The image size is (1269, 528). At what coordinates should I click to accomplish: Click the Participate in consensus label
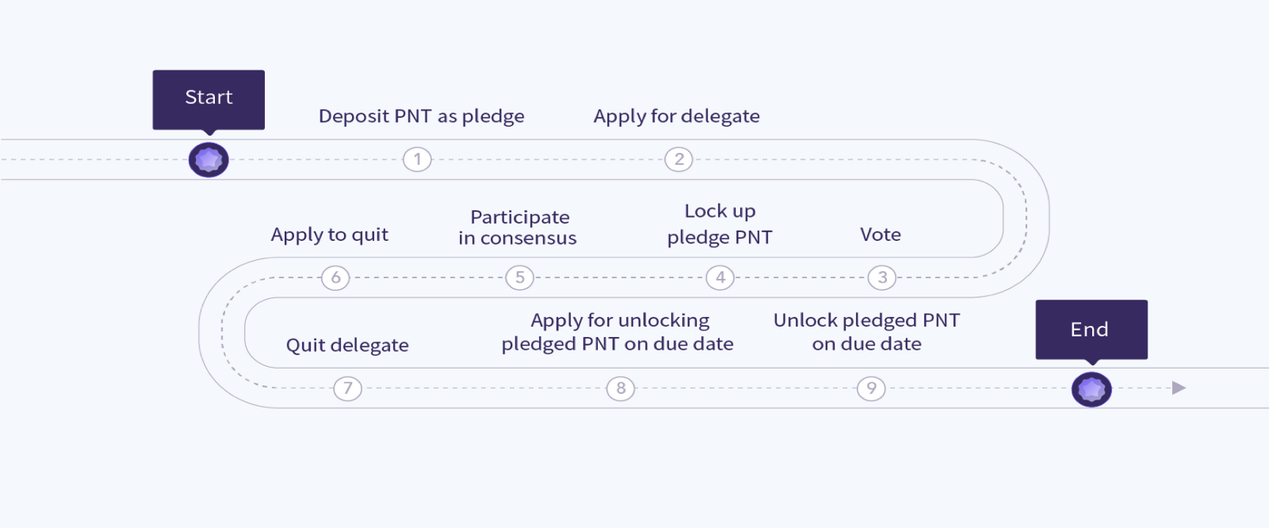(x=518, y=228)
